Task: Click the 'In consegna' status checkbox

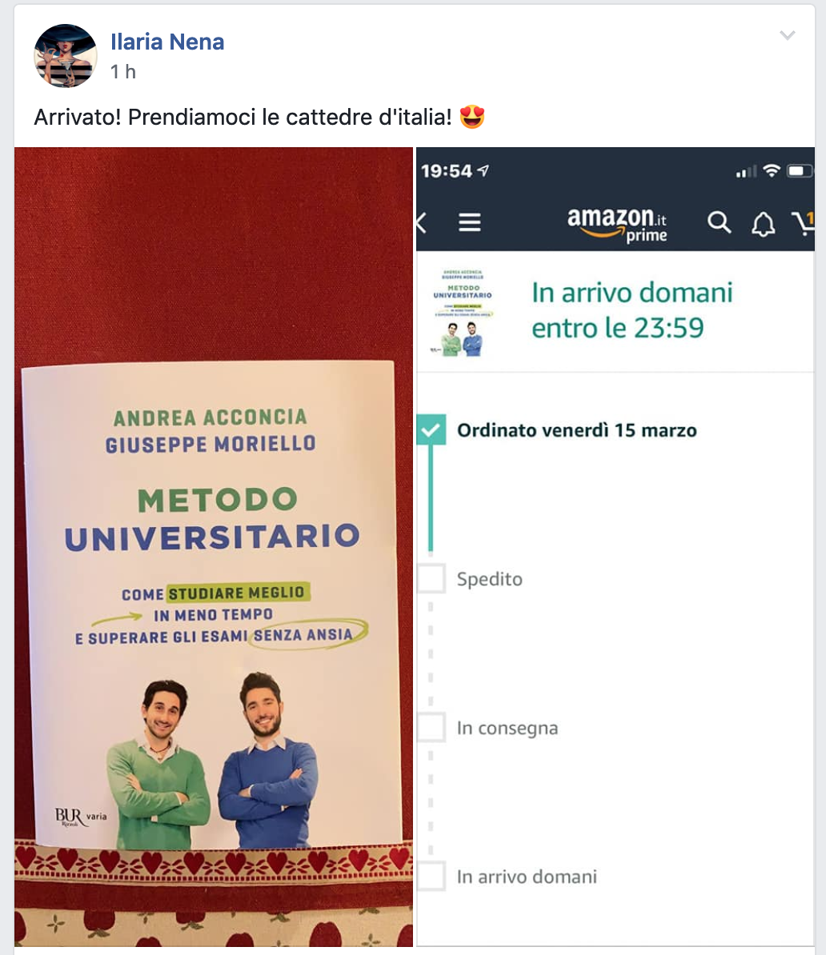Action: coord(431,727)
